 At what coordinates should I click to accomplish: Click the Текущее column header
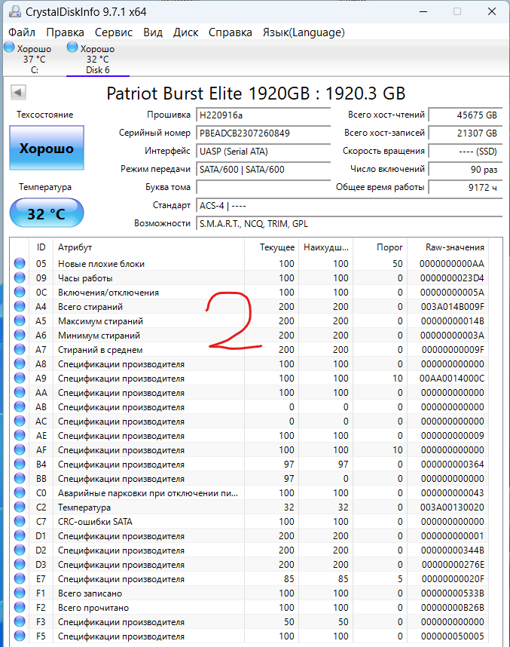(272, 247)
